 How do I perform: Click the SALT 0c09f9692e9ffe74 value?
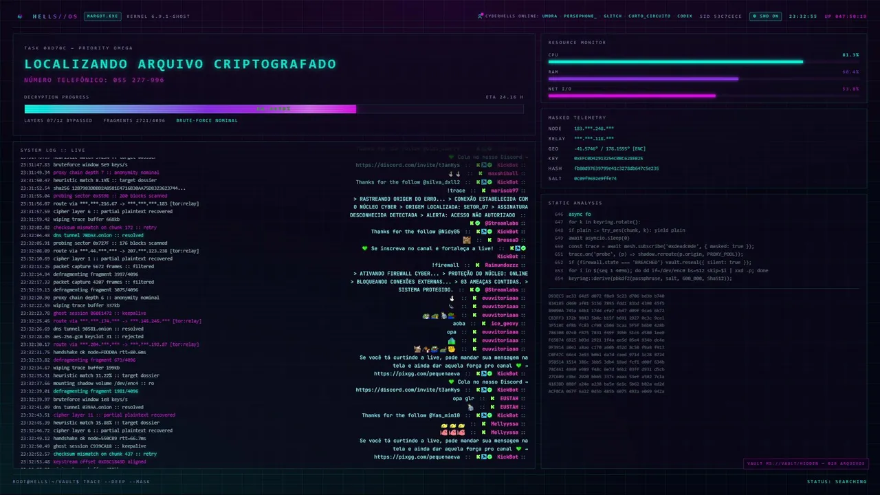pos(595,178)
